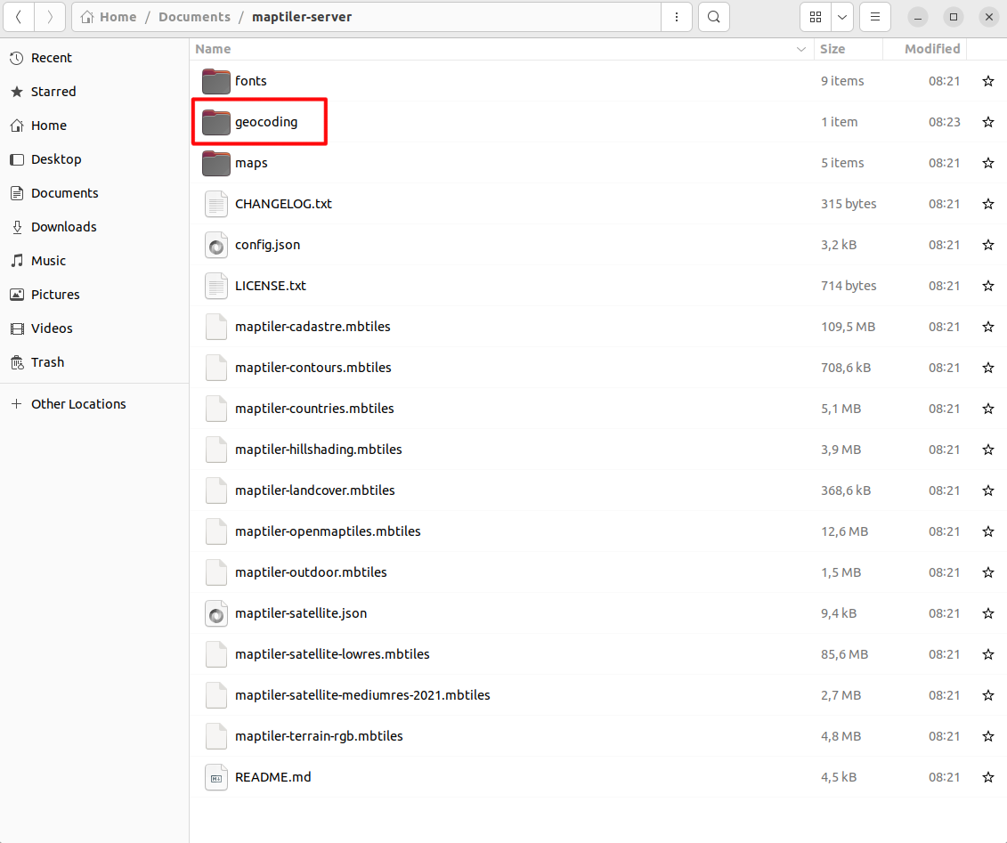Open Recent in the sidebar
Viewport: 1007px width, 843px height.
pyautogui.click(x=94, y=58)
